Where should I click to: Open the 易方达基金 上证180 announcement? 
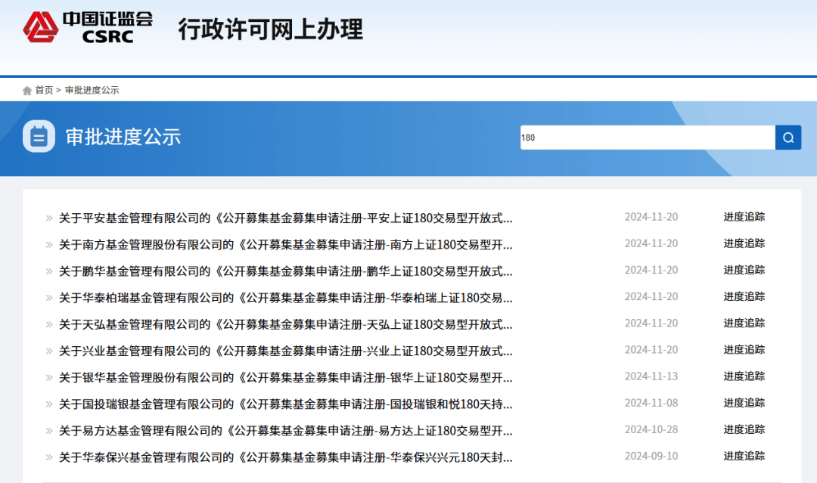click(x=285, y=430)
